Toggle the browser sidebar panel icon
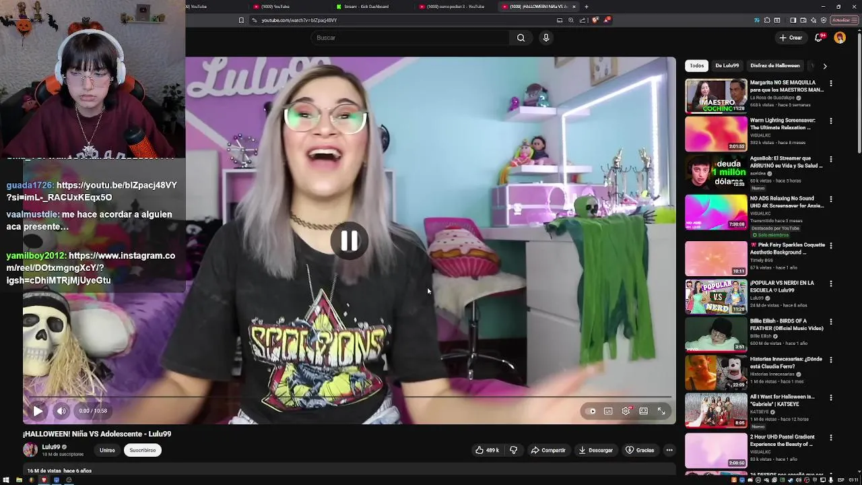 (793, 20)
